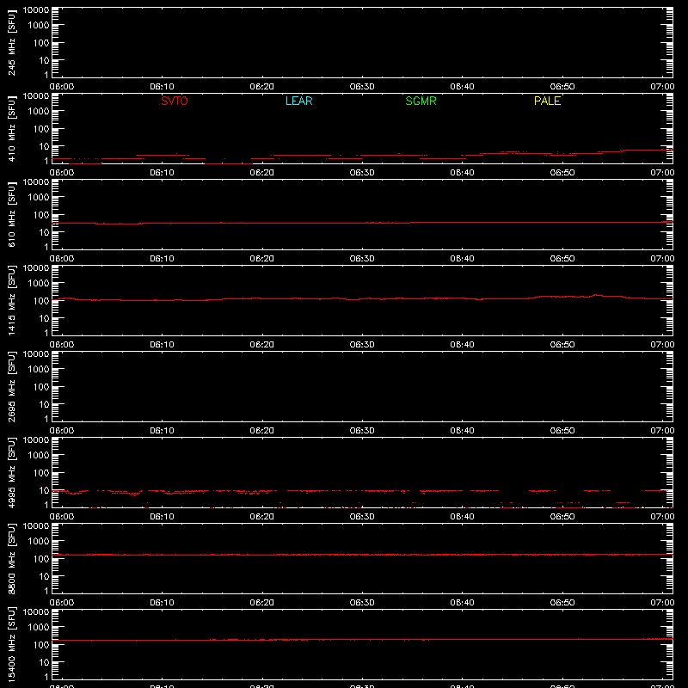Select the 410 MHz [SFU] axis title

pyautogui.click(x=11, y=128)
